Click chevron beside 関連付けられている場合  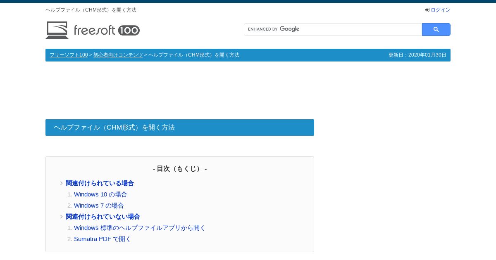pos(62,183)
